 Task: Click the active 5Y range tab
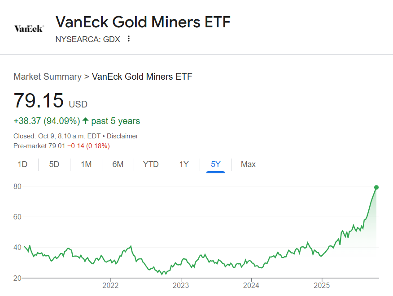coord(216,164)
